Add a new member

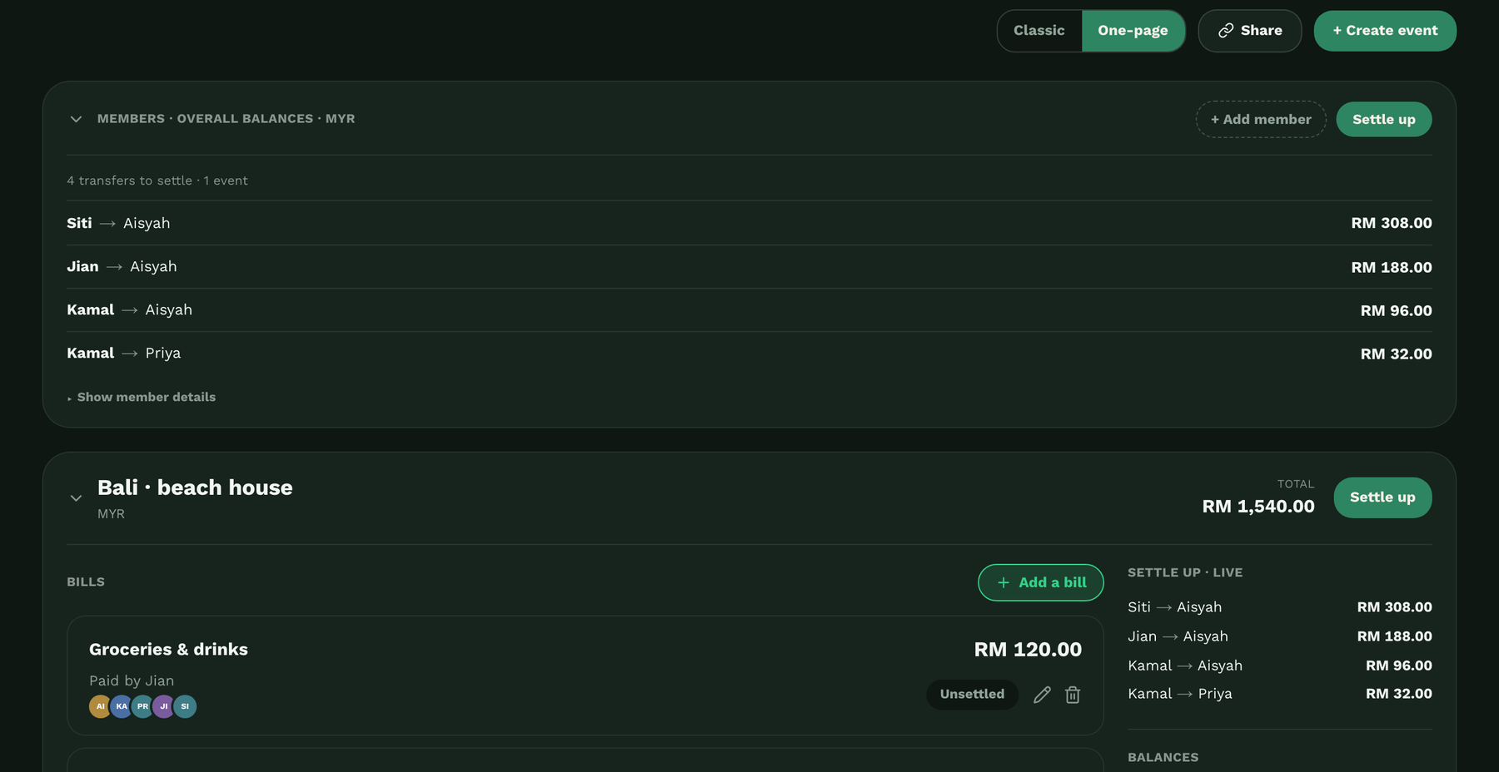tap(1261, 120)
